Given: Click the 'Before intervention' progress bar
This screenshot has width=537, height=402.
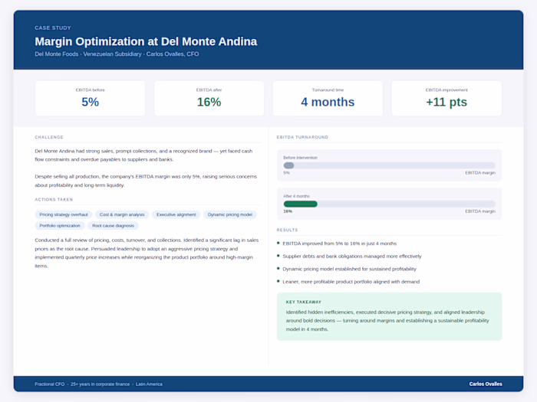Looking at the screenshot, I should [390, 165].
